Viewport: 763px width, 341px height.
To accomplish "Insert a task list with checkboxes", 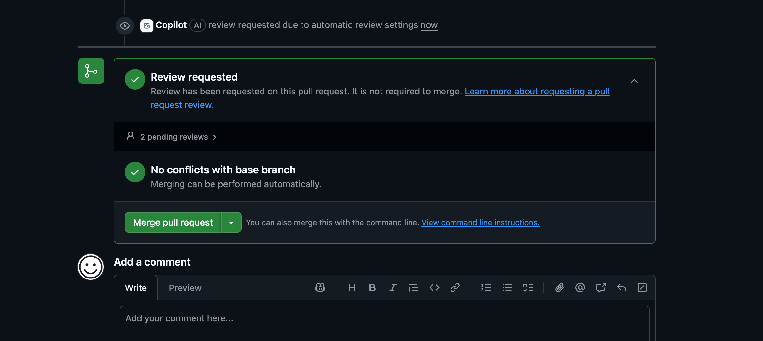I will click(x=528, y=287).
